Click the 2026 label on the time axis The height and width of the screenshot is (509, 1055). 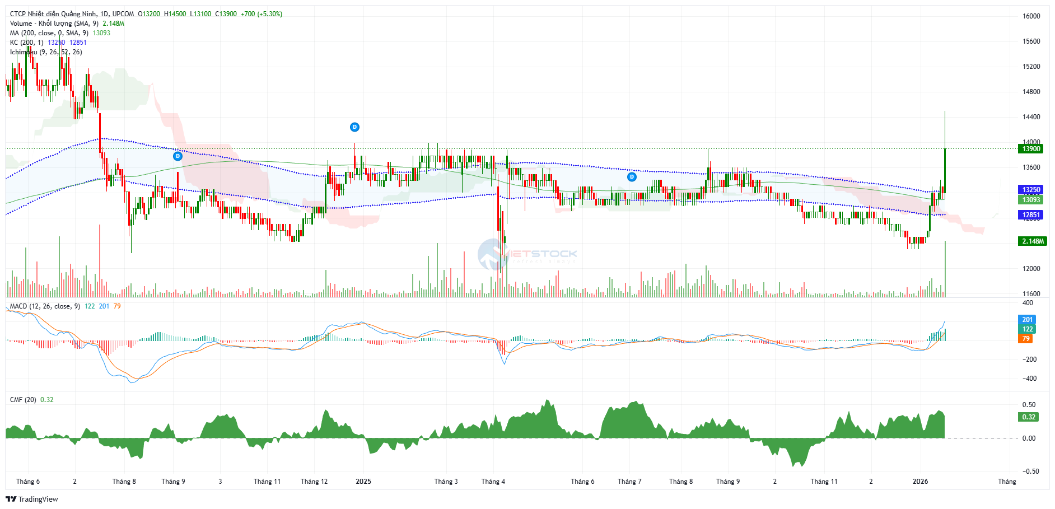tap(920, 482)
